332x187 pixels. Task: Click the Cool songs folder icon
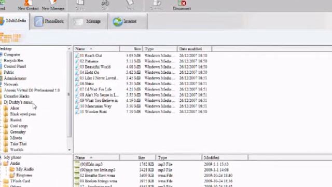click(6, 126)
